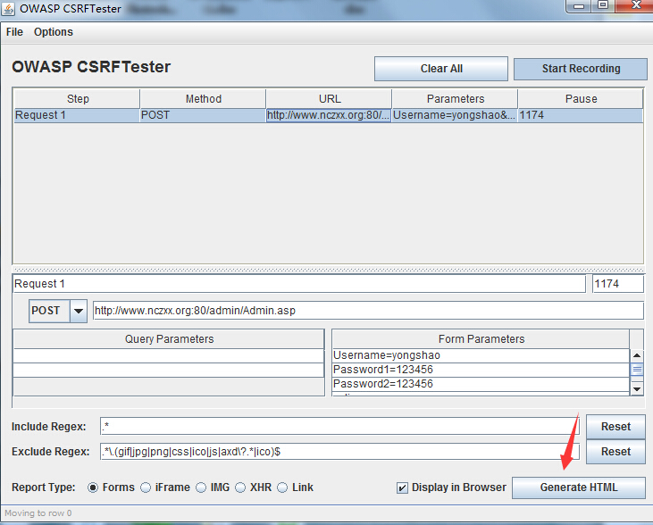The height and width of the screenshot is (525, 653).
Task: Select the Link report type
Action: click(x=282, y=487)
